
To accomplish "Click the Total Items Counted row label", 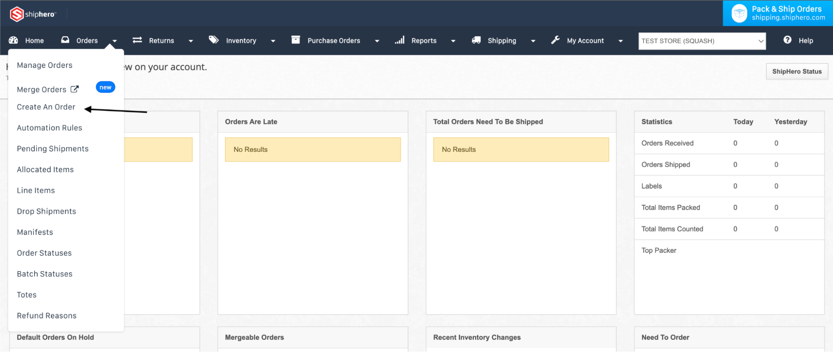I will coord(672,229).
